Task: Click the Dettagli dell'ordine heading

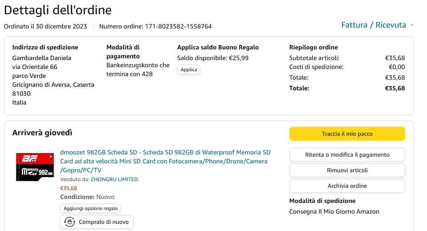Action: (58, 10)
